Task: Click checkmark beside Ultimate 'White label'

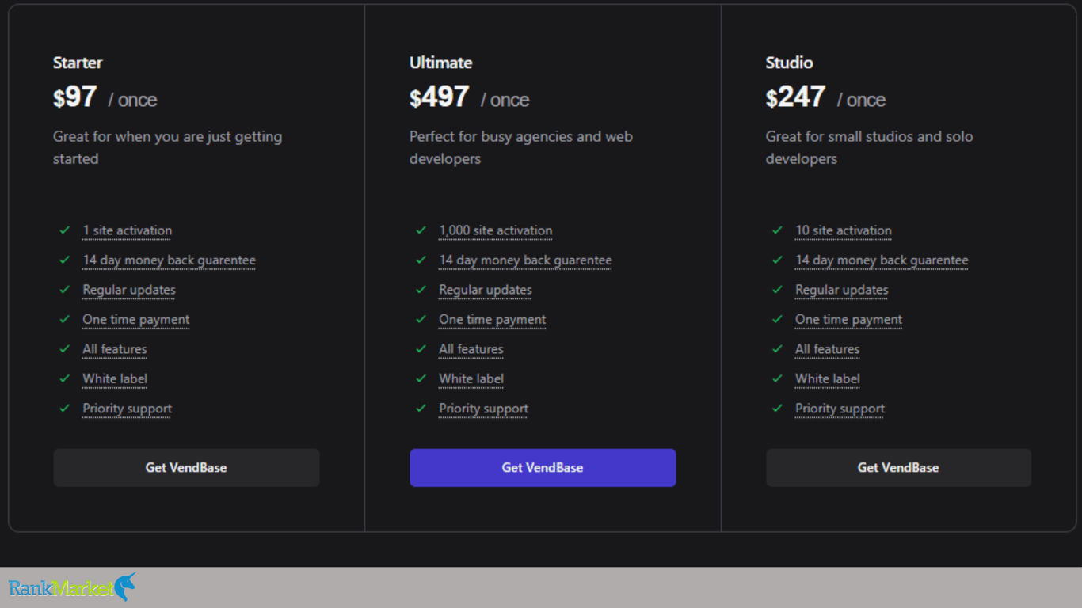Action: pos(421,379)
